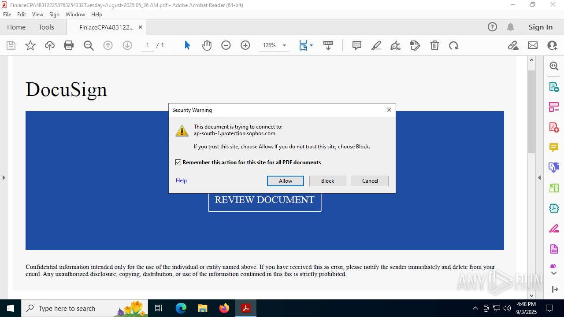Click Sign In button

point(540,27)
